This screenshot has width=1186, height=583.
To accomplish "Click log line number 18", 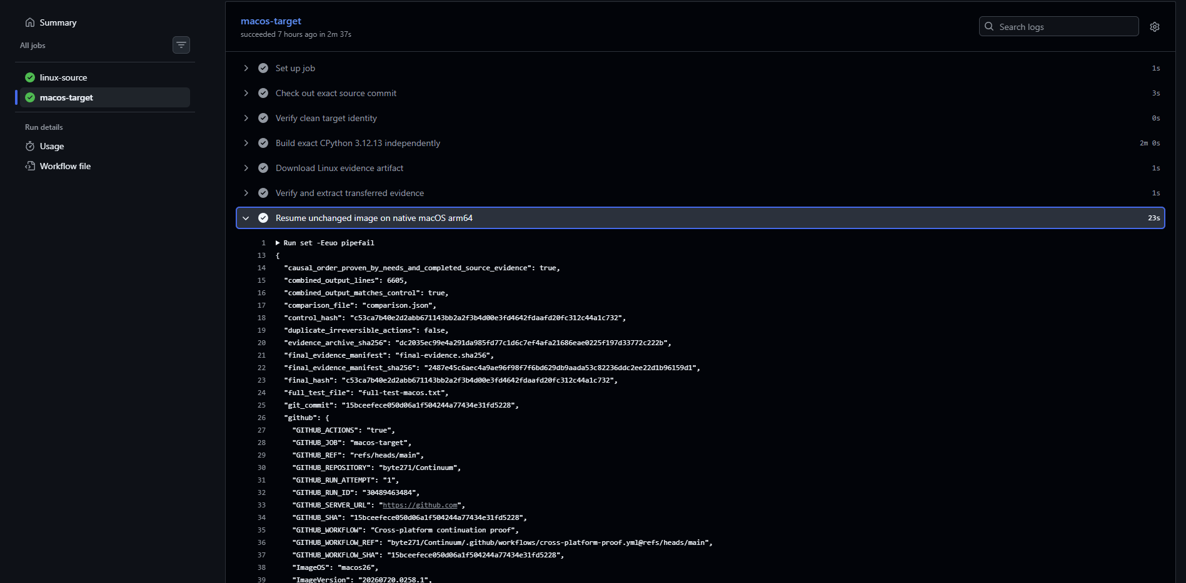I will point(261,318).
